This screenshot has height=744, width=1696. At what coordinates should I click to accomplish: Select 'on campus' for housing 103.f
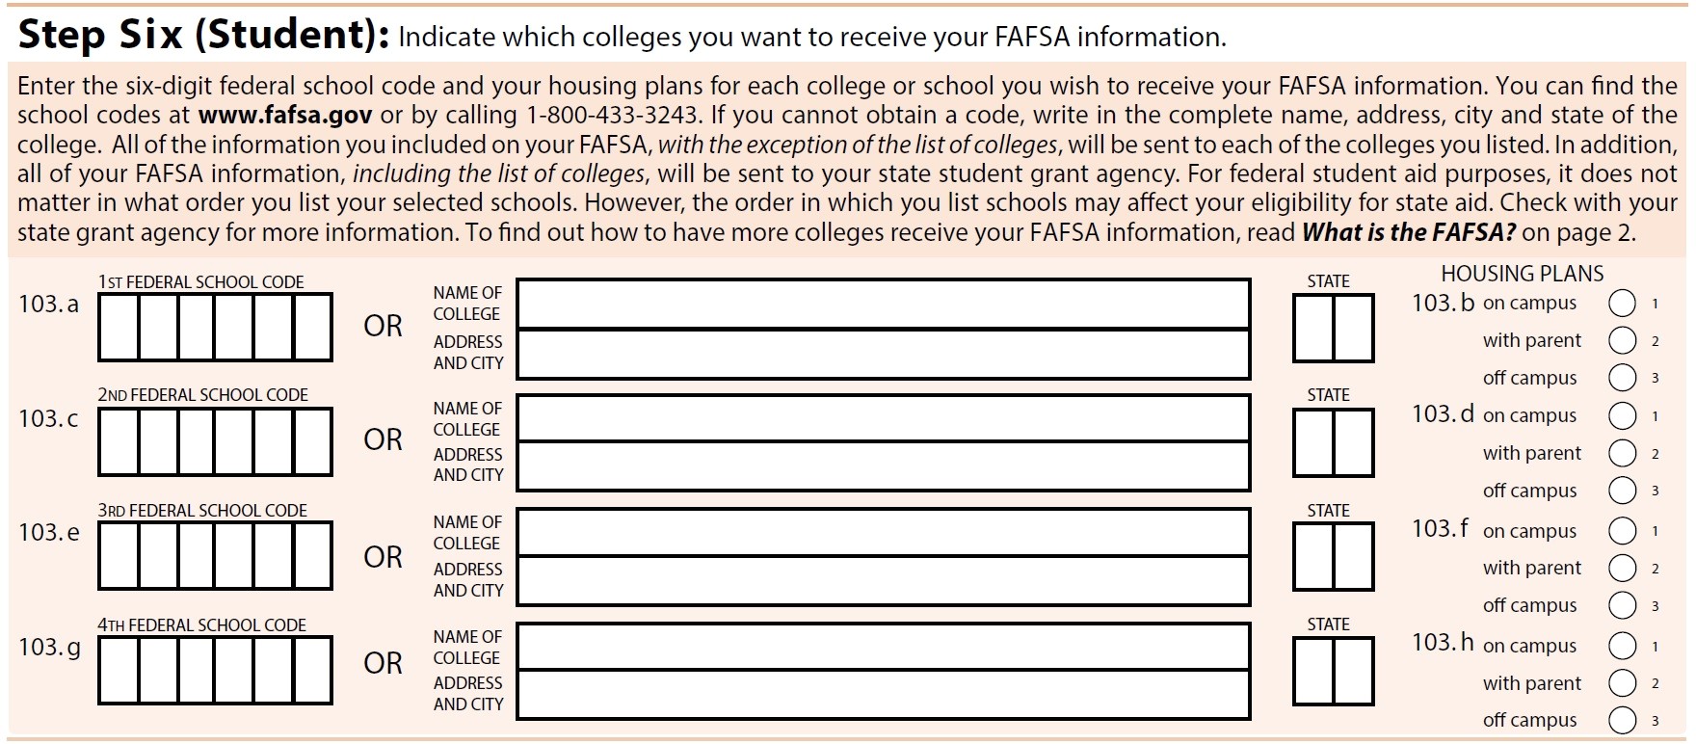(1623, 531)
